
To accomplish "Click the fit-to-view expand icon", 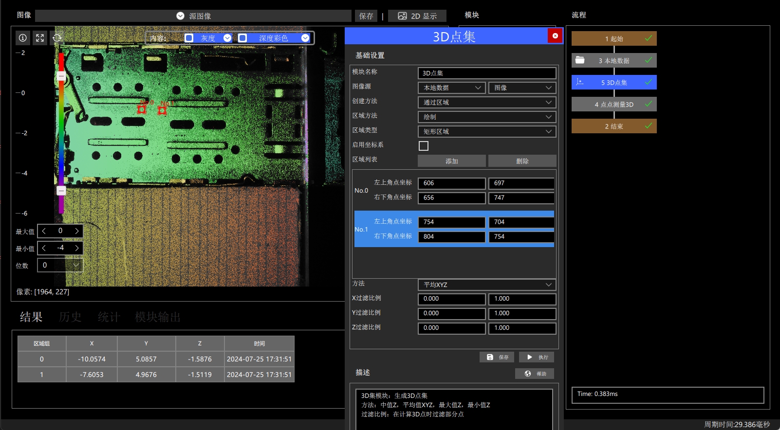I will pos(40,37).
